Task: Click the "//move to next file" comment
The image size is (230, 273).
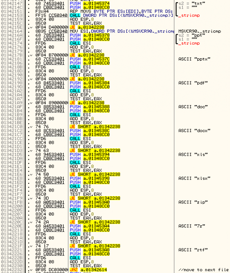Action: point(204,270)
